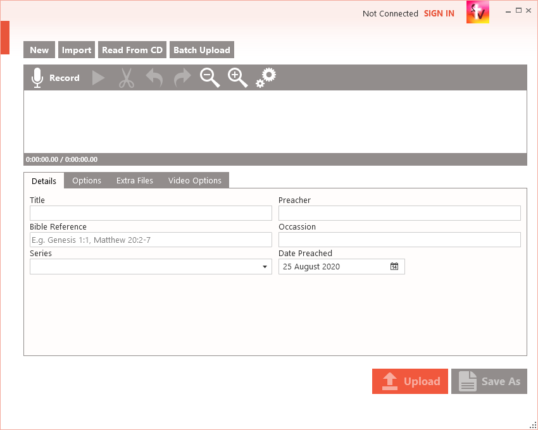Click the Import button

(77, 50)
